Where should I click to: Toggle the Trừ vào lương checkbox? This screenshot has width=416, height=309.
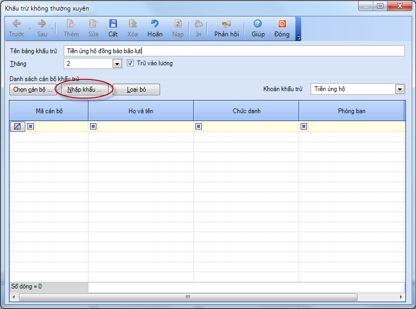pyautogui.click(x=131, y=63)
